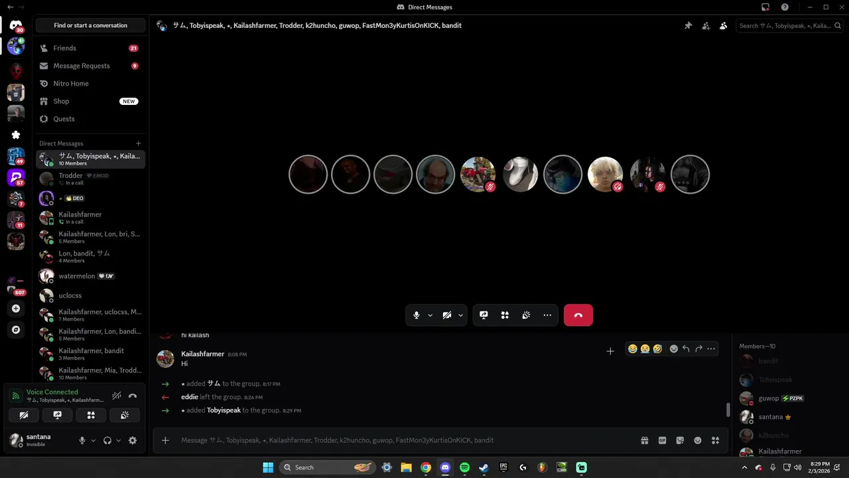Click the search box in the header

click(789, 26)
